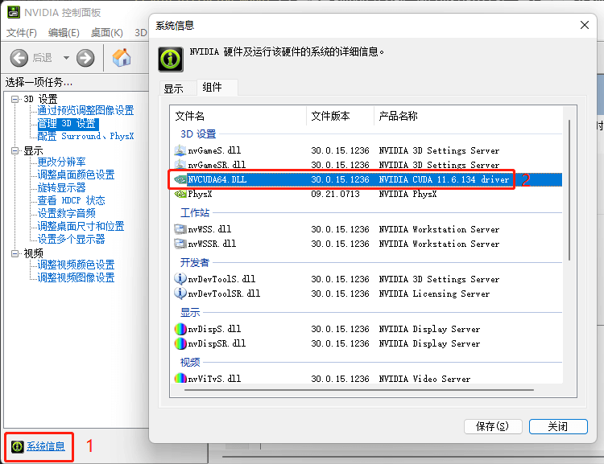Select the nvDispS.dll file name
Image resolution: width=604 pixels, height=464 pixels.
click(x=214, y=329)
